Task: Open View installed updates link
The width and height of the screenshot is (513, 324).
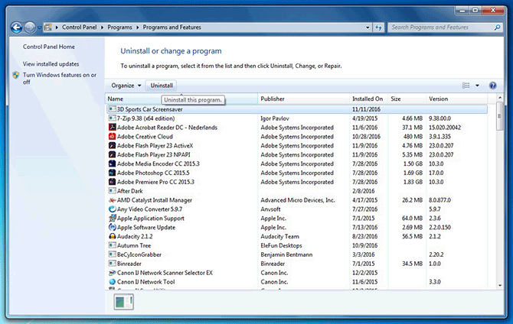Action: (51, 64)
